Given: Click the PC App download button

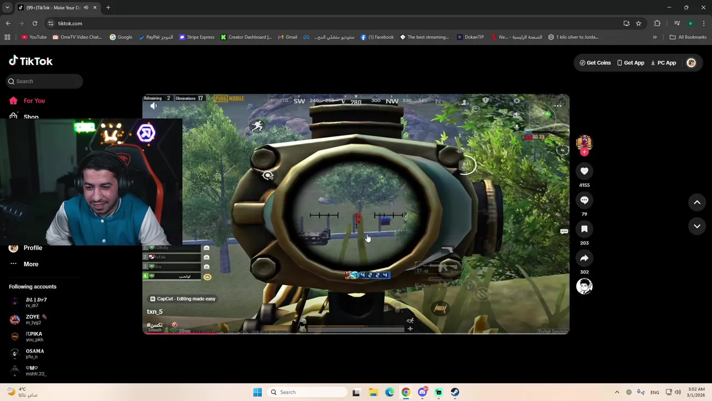Looking at the screenshot, I should coord(663,63).
